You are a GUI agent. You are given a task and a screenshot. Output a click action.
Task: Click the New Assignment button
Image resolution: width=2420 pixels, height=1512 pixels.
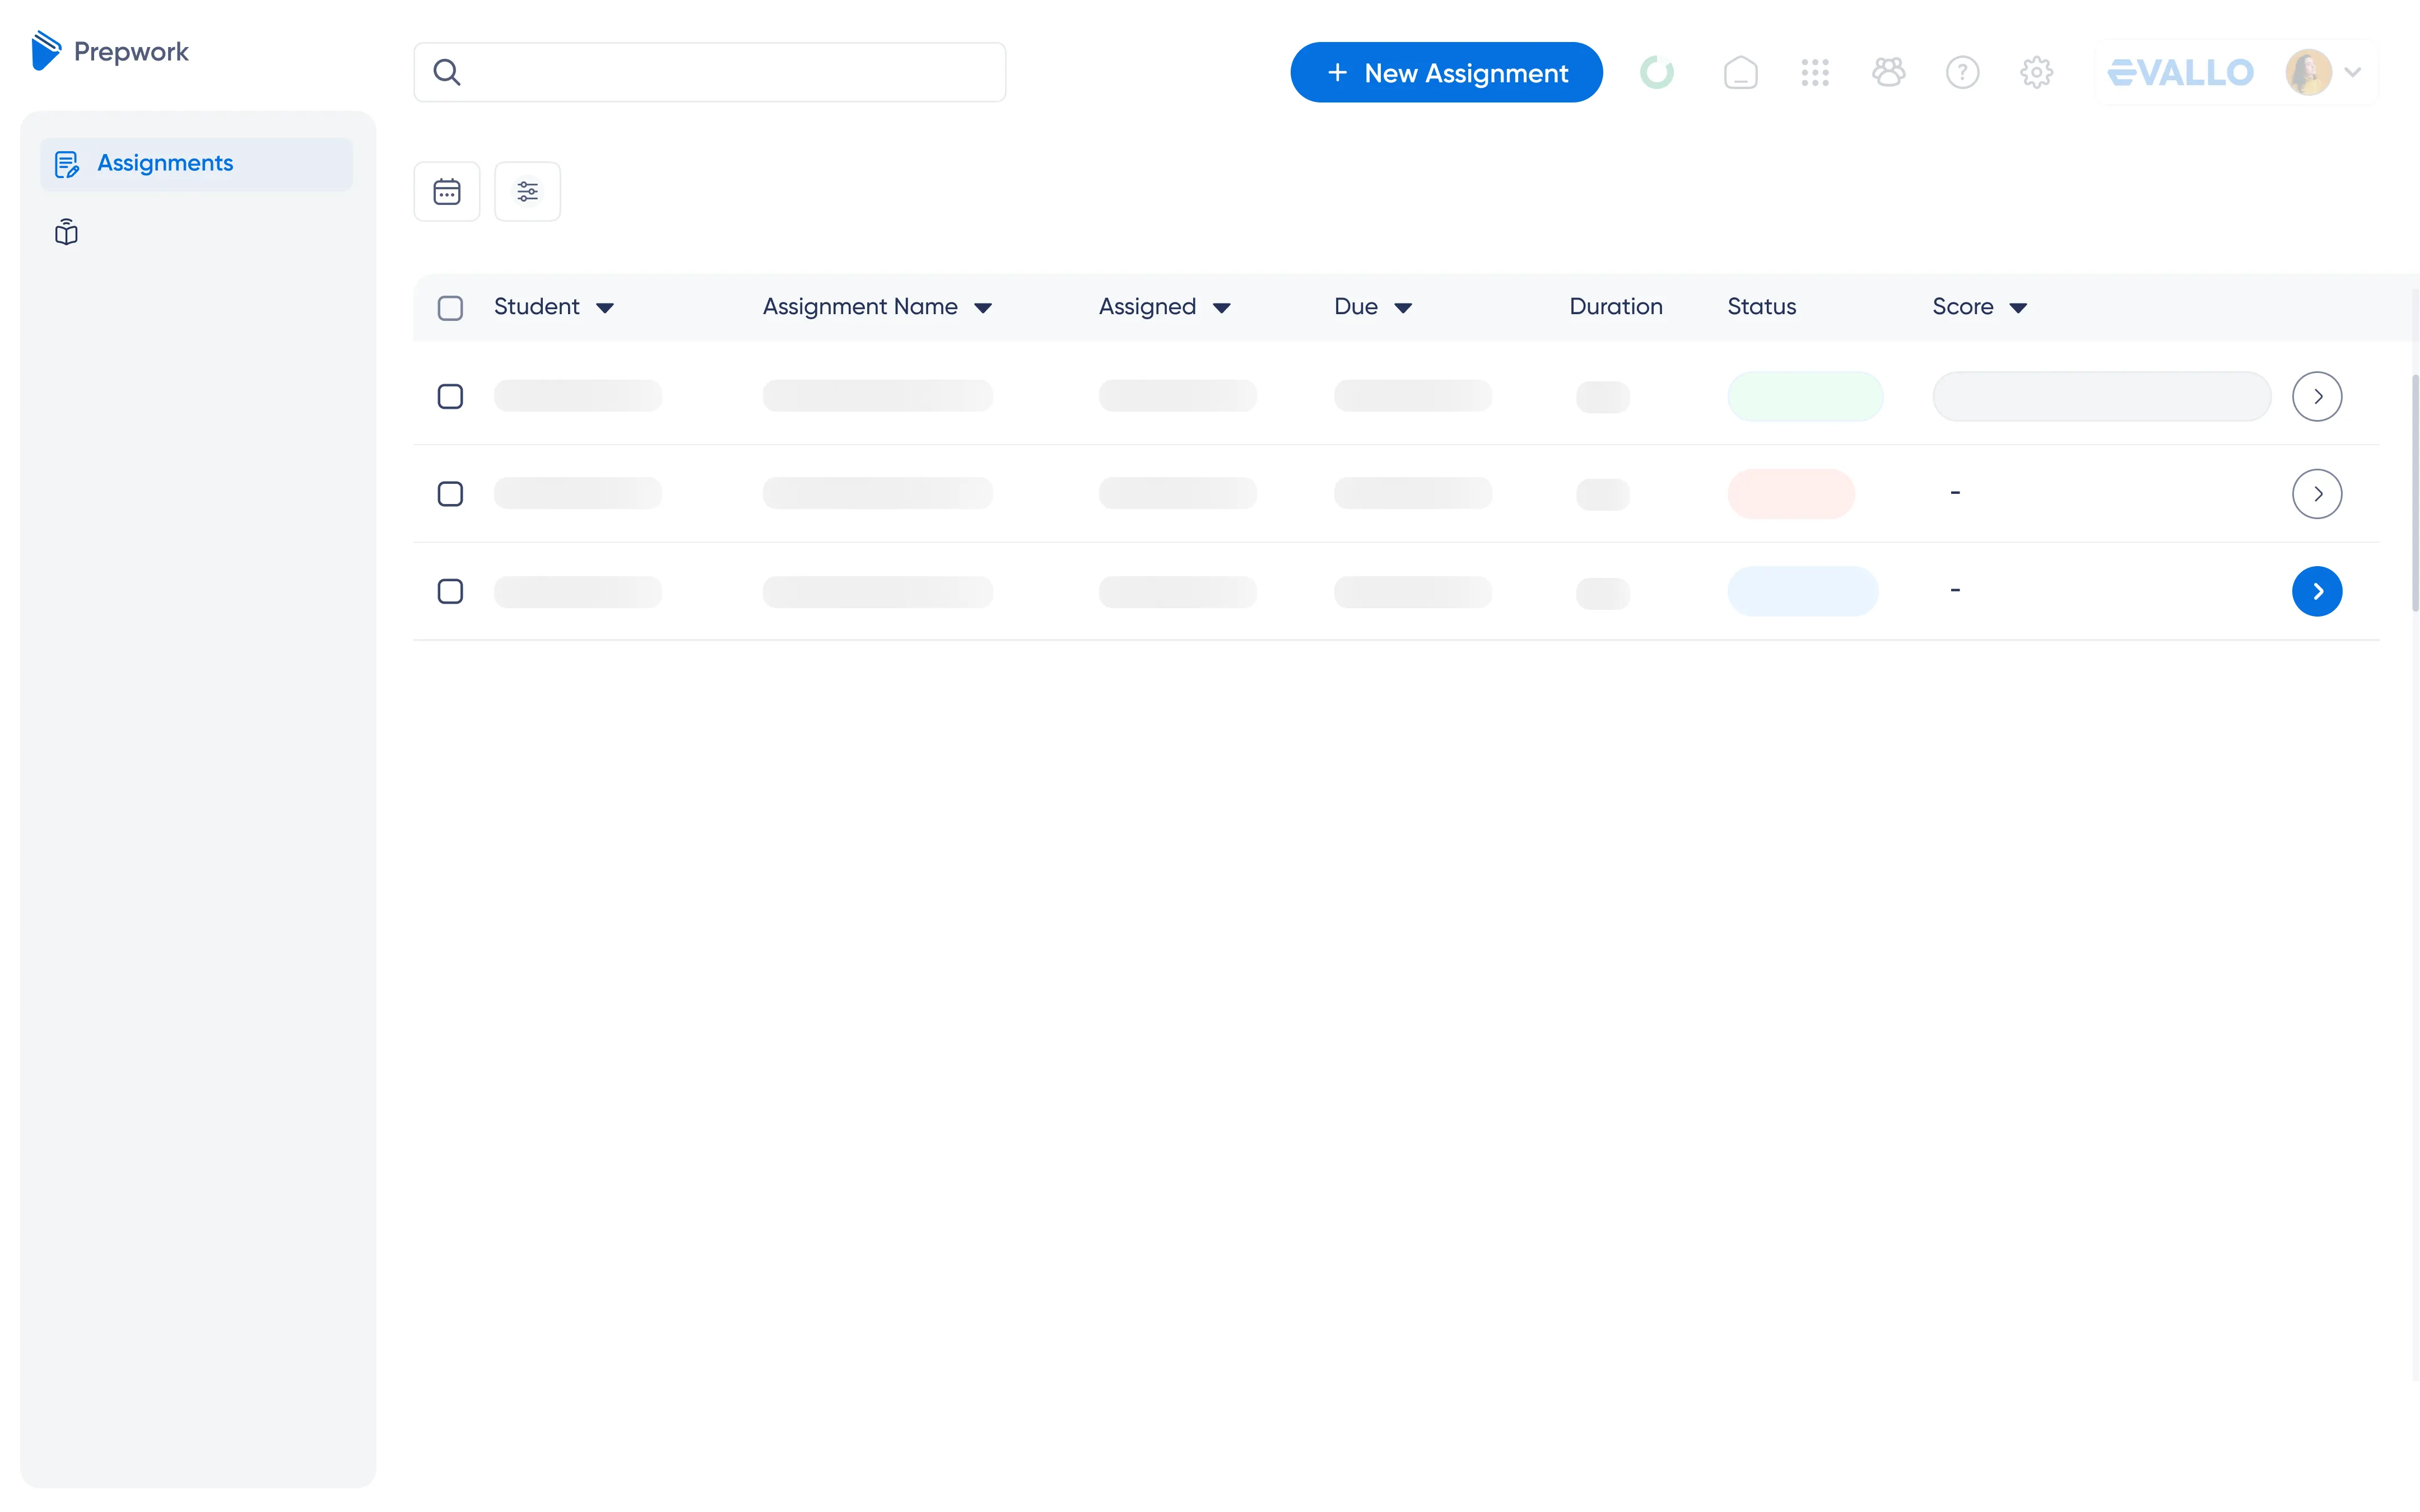click(1446, 72)
